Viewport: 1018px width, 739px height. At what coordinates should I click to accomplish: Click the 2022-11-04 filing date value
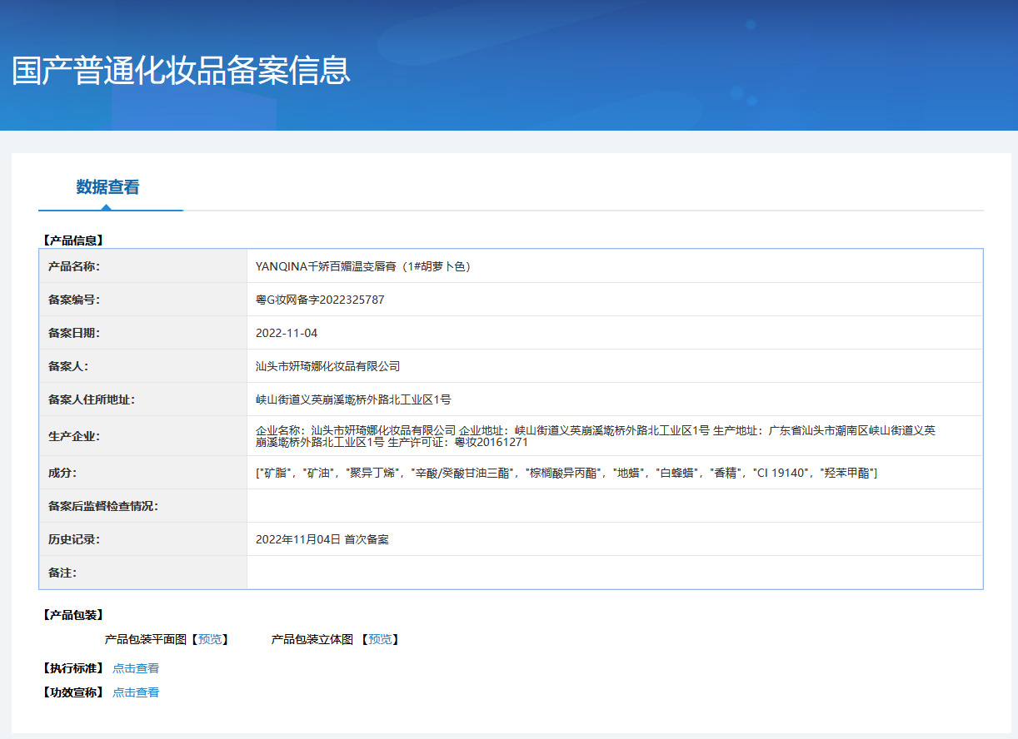(x=287, y=333)
